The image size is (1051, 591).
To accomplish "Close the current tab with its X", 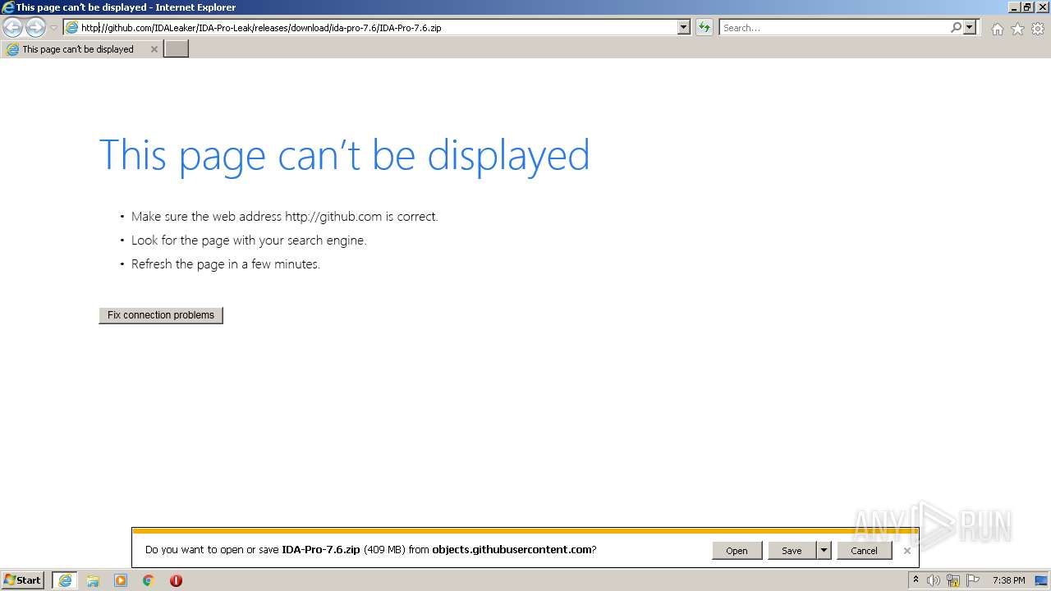I will point(154,49).
